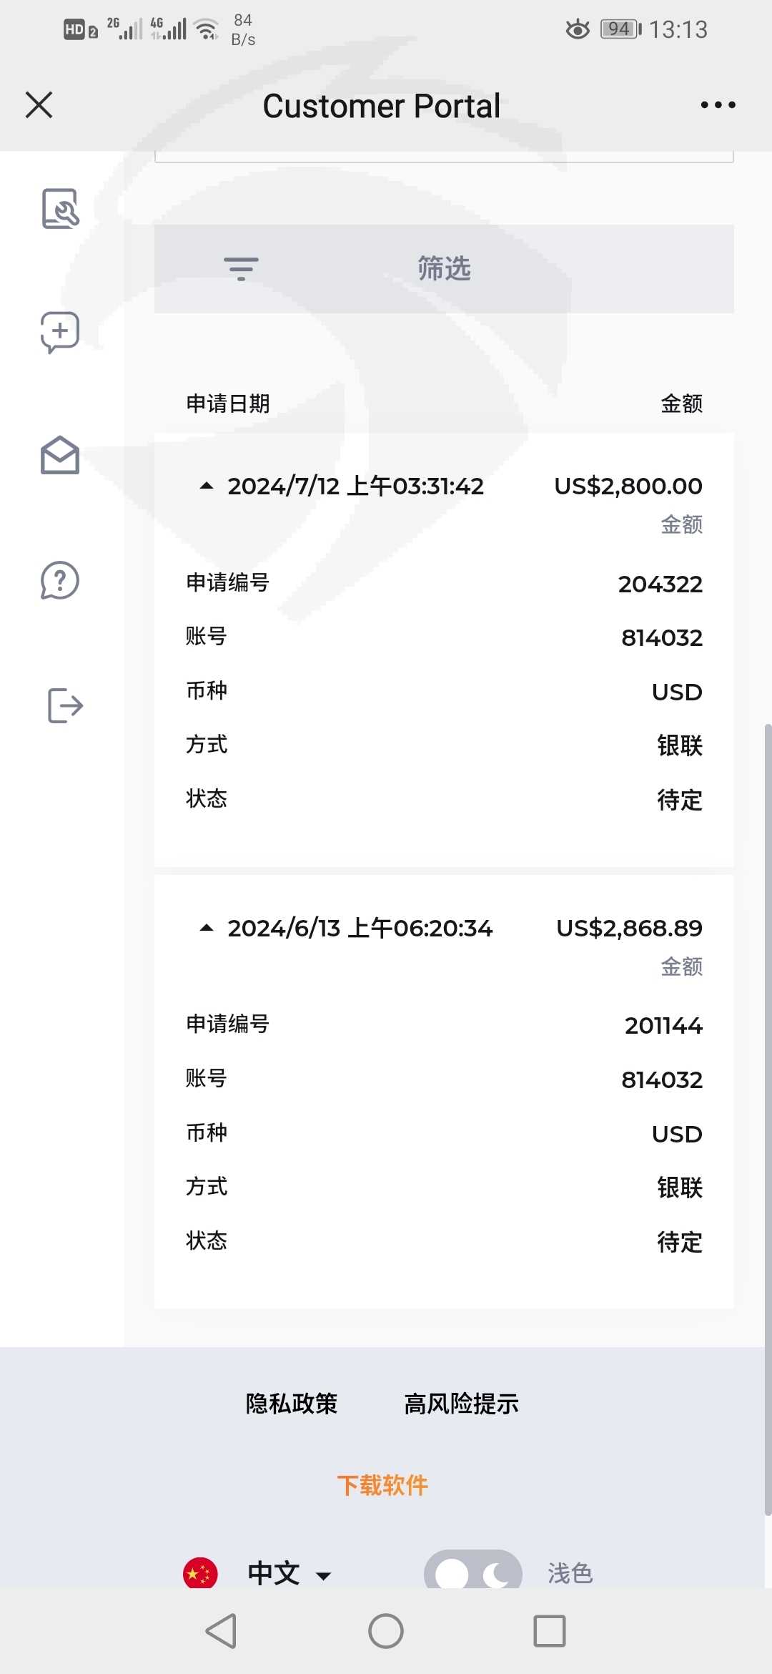
Task: Open the new message chat icon
Action: 60,332
